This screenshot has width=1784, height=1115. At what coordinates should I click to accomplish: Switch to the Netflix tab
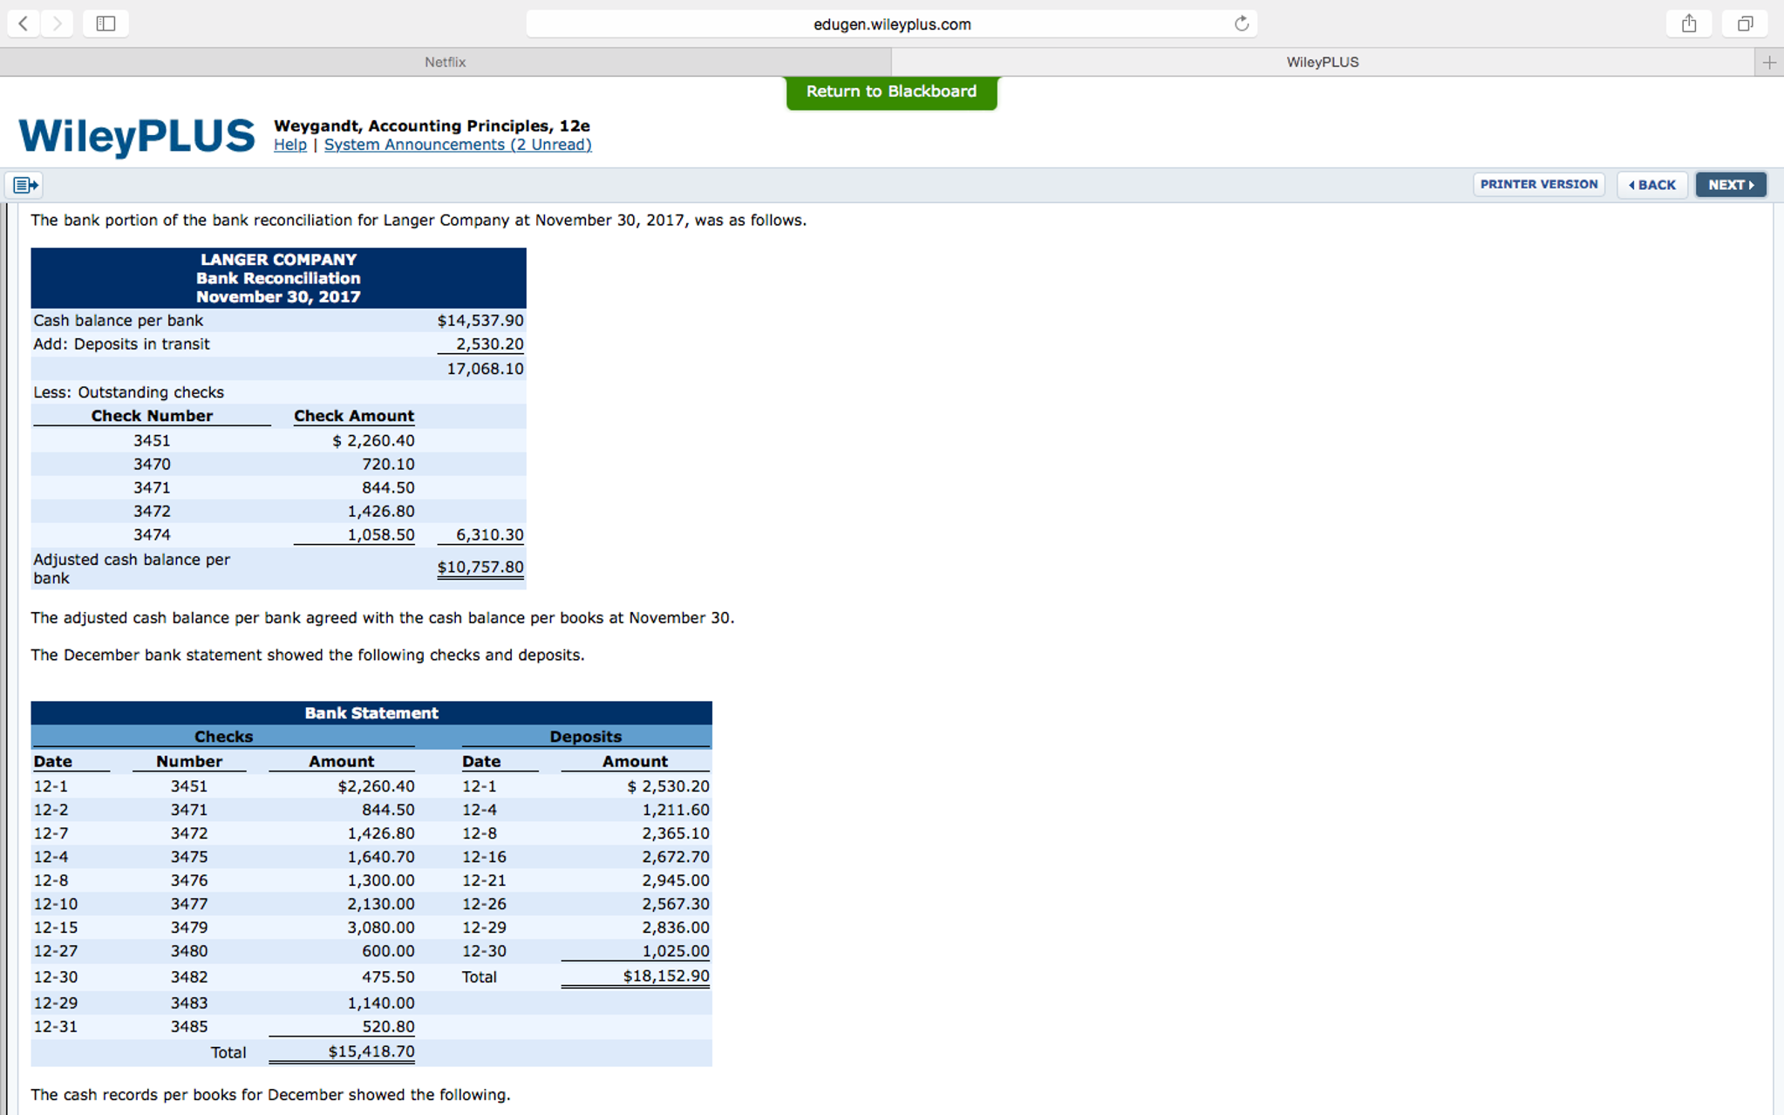(x=445, y=62)
